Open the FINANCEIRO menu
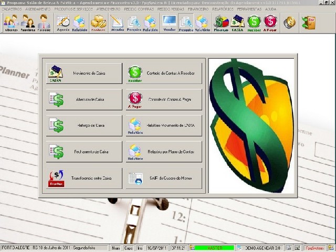The image size is (336, 252). tap(198, 9)
